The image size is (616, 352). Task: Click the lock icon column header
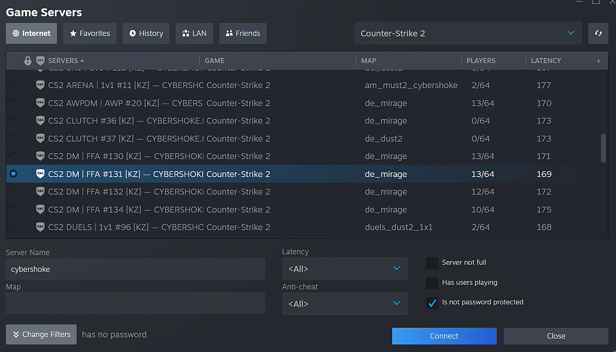click(x=28, y=61)
